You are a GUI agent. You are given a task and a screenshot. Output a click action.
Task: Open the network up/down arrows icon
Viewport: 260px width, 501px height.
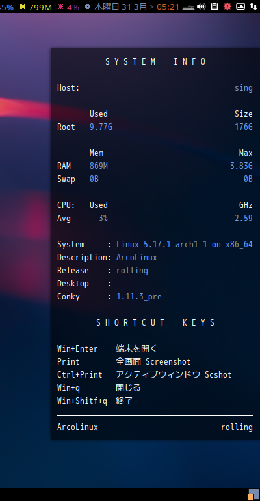(253, 6)
